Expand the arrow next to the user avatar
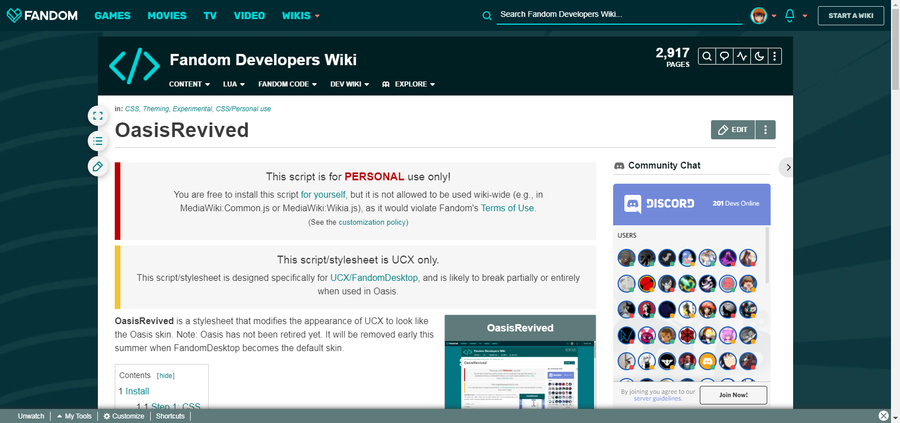 point(774,16)
